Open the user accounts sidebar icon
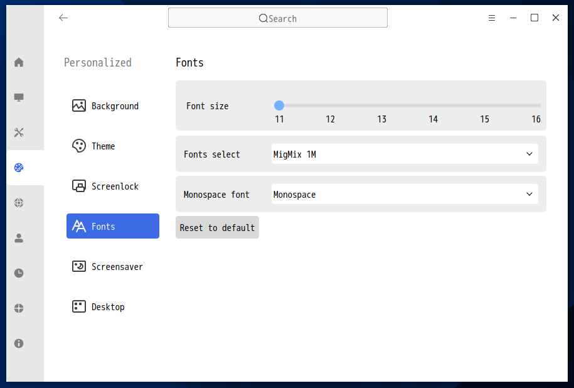This screenshot has height=388, width=574. pos(19,238)
